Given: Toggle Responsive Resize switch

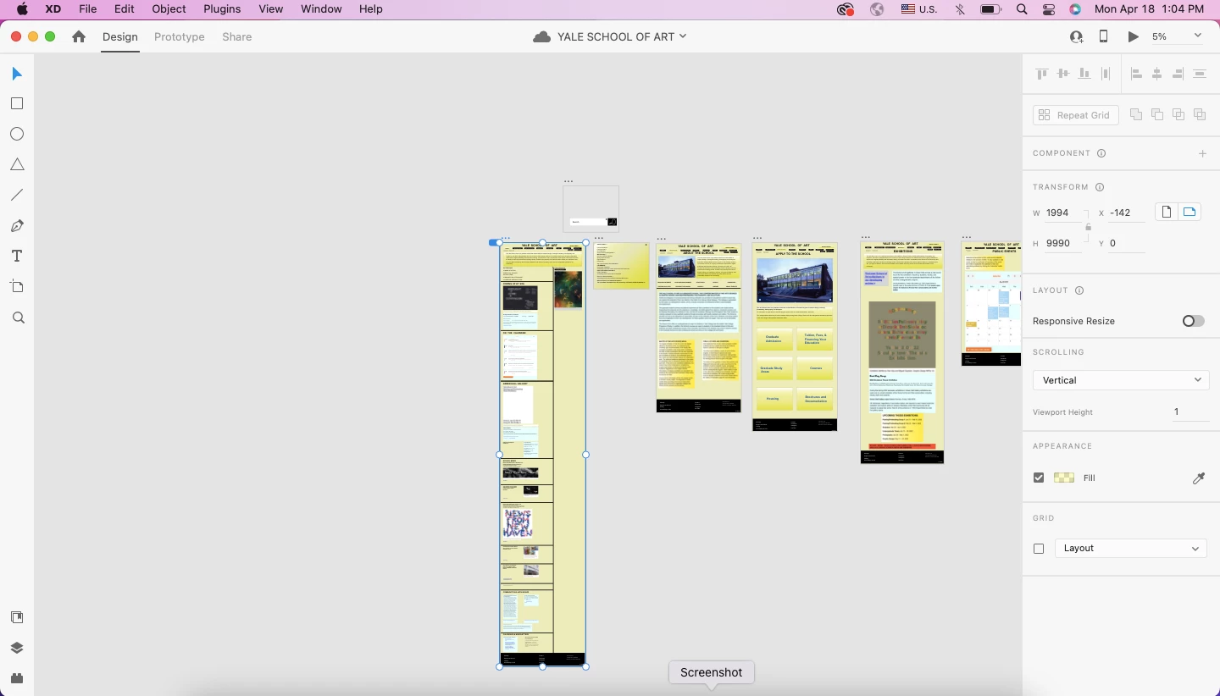Looking at the screenshot, I should pyautogui.click(x=1194, y=321).
